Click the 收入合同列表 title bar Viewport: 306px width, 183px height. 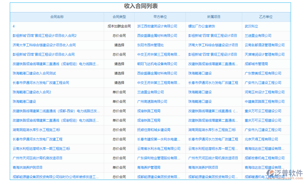coord(150,6)
